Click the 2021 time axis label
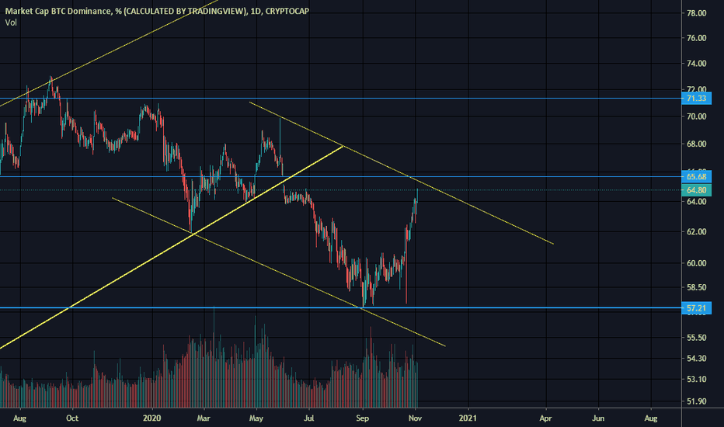Viewport: 724px width, 427px height. point(468,418)
